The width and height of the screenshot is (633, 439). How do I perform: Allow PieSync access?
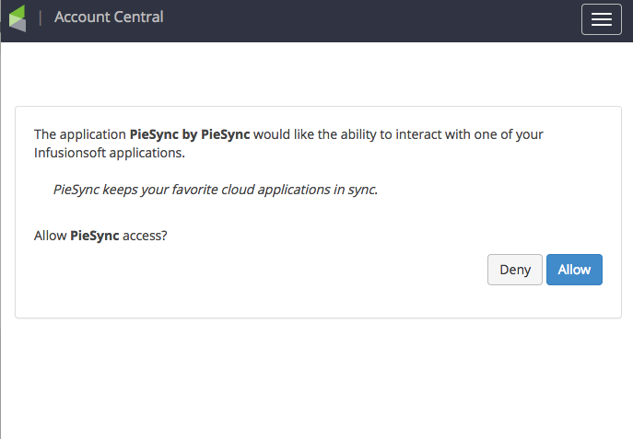574,270
